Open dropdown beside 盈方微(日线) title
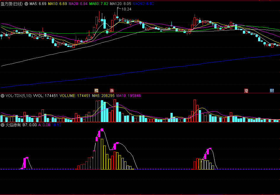280x195 pixels. pyautogui.click(x=26, y=4)
